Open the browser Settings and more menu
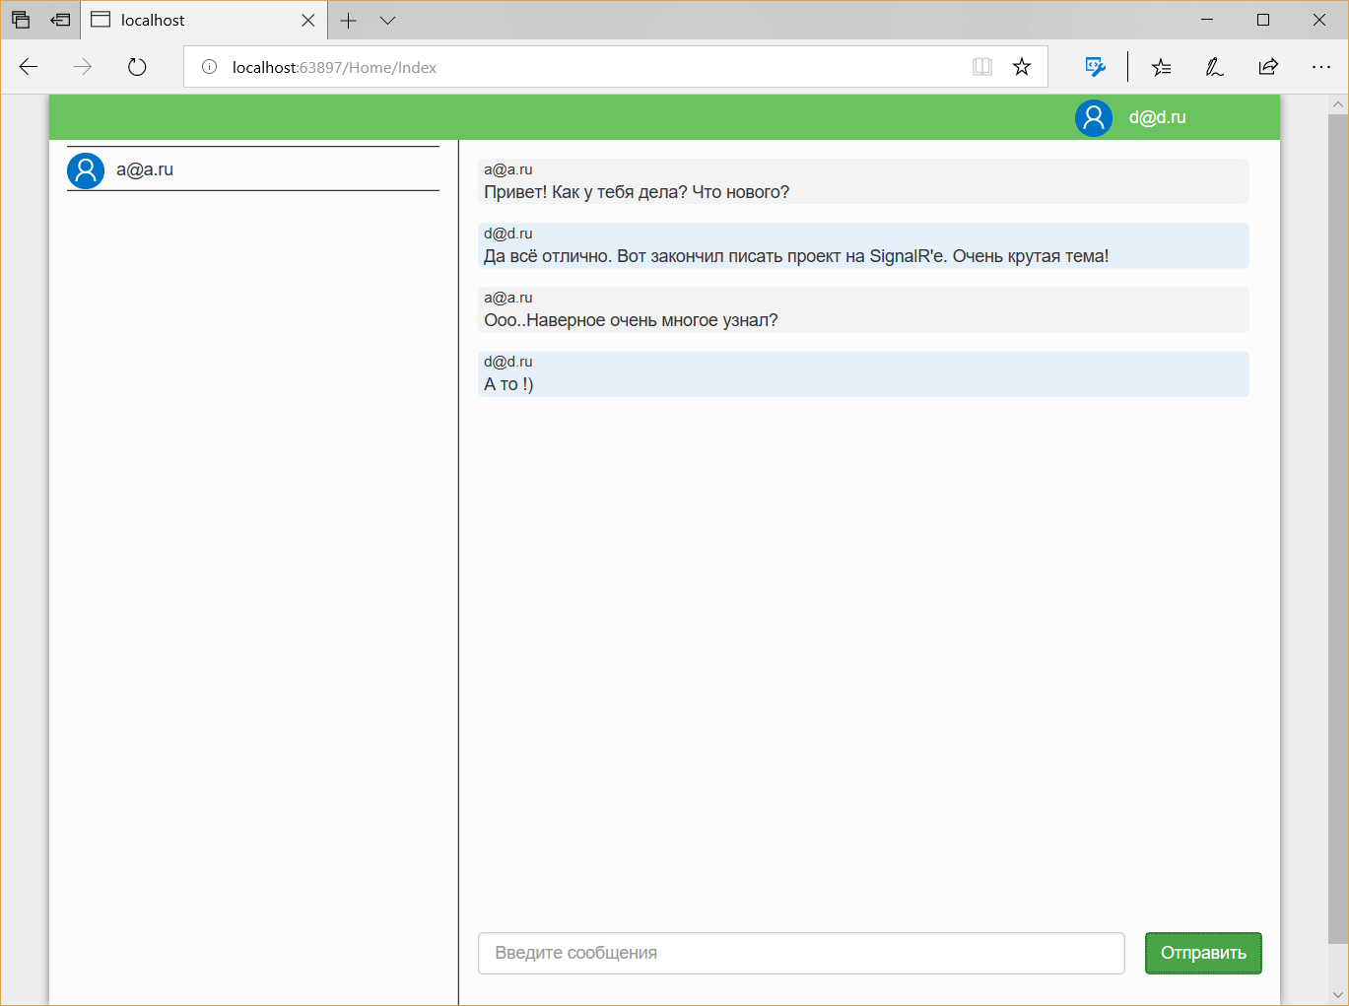Screen dimensions: 1349x1006 (x=1321, y=67)
